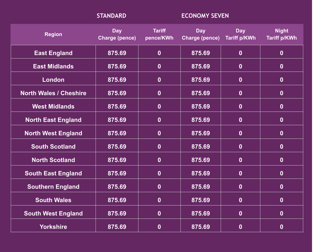Select the East Midlands region cell
313x252 pixels.
[x=53, y=66]
